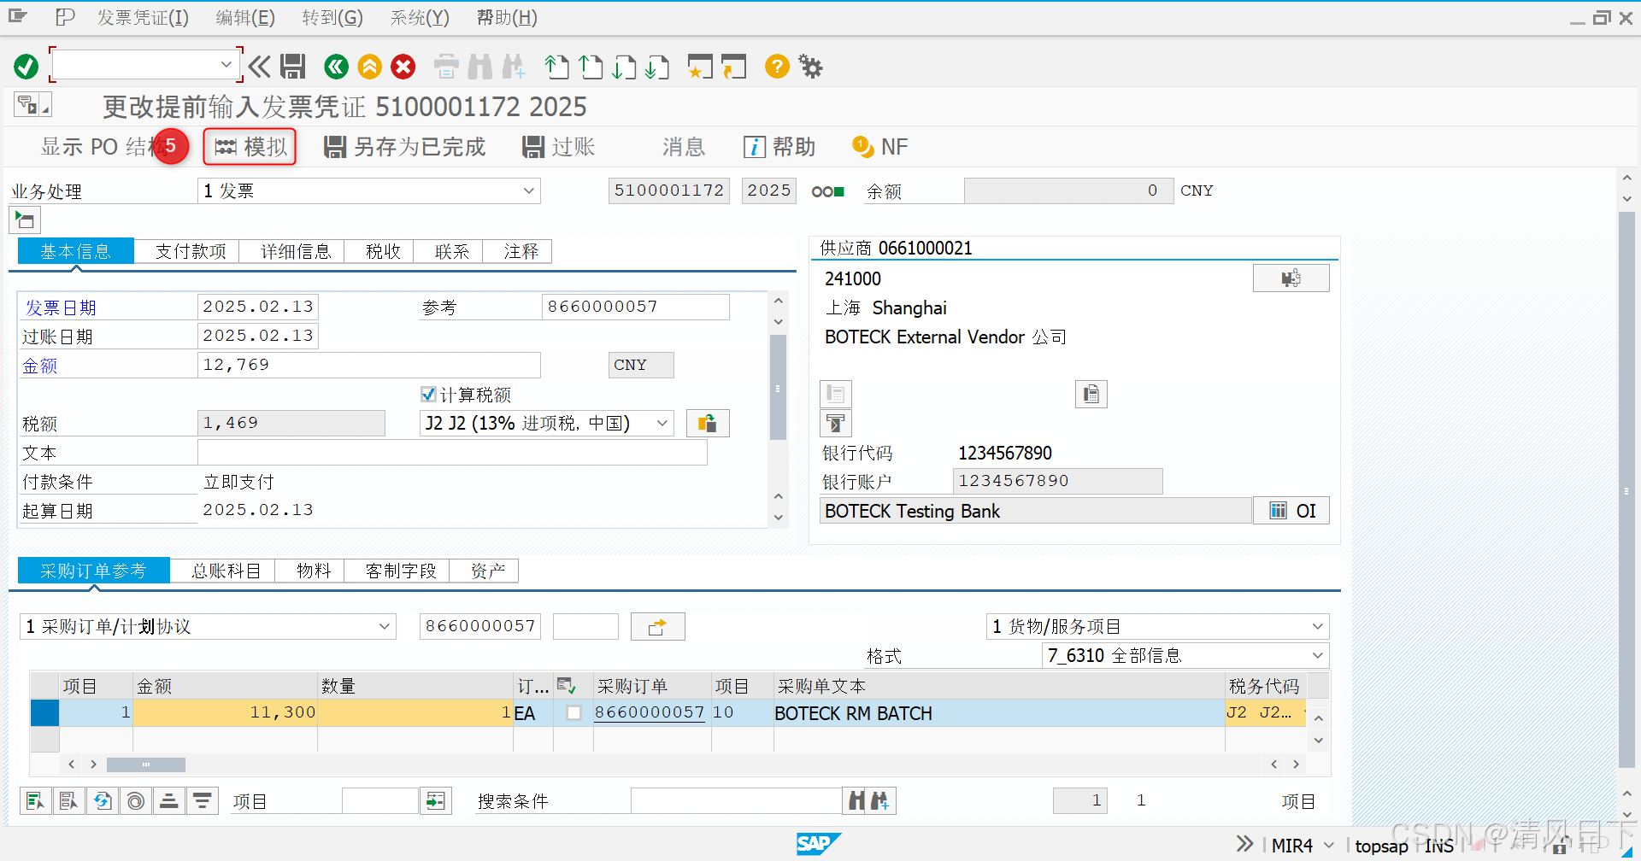
Task: Open Help via the question mark icon
Action: 776,66
